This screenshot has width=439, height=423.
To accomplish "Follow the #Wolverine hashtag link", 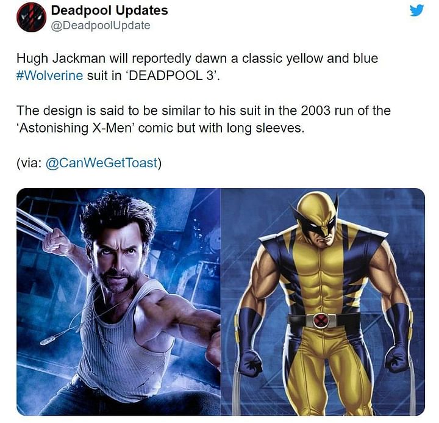I will 49,76.
